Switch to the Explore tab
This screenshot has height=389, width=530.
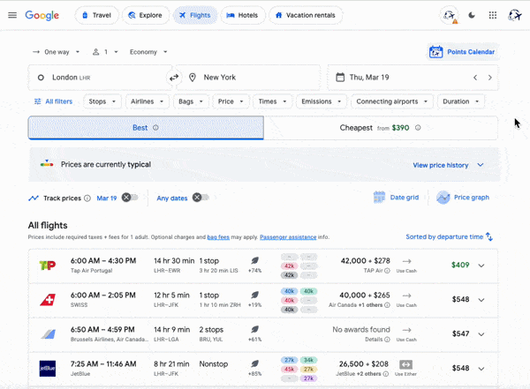click(146, 15)
